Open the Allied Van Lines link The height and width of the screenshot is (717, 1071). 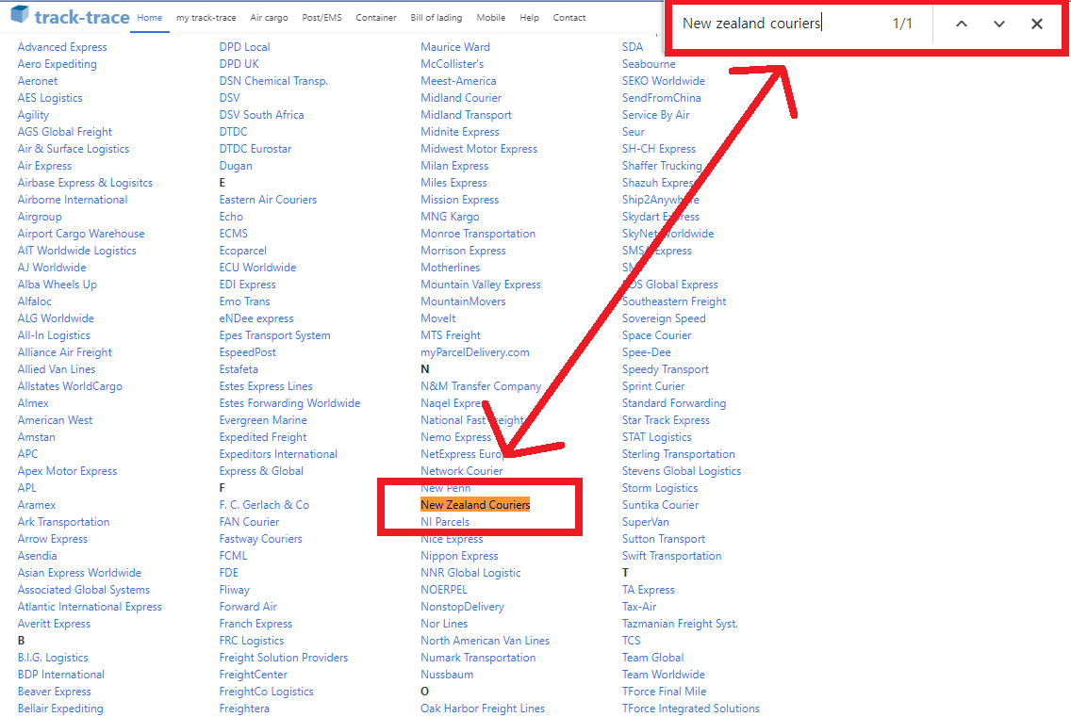pyautogui.click(x=57, y=369)
